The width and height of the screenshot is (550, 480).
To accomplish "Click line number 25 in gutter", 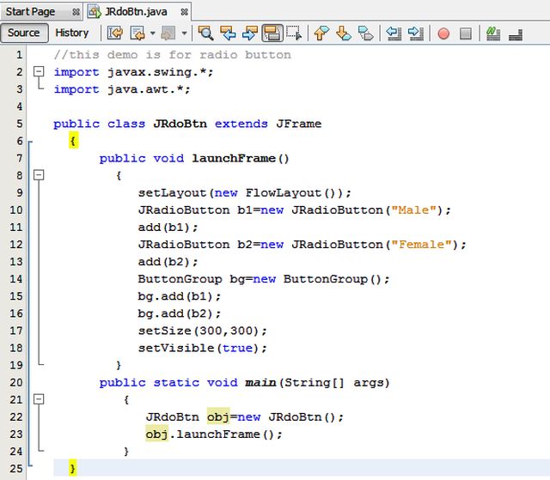I will pyautogui.click(x=16, y=469).
